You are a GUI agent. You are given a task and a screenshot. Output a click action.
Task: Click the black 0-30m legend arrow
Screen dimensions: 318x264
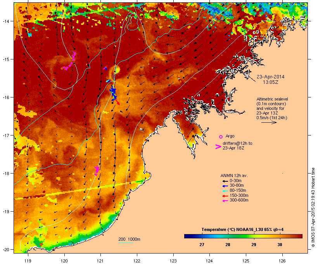(x=225, y=181)
